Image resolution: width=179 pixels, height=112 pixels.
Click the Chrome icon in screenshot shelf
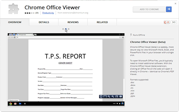(11, 104)
